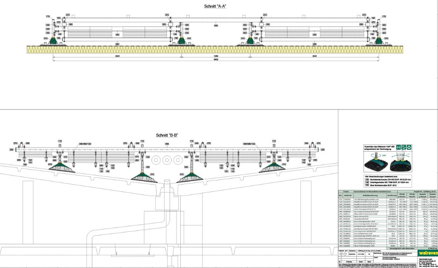438x268 pixels.
Task: Click the 1250 dimension value in Schnitt A-A
Action: tap(216, 56)
